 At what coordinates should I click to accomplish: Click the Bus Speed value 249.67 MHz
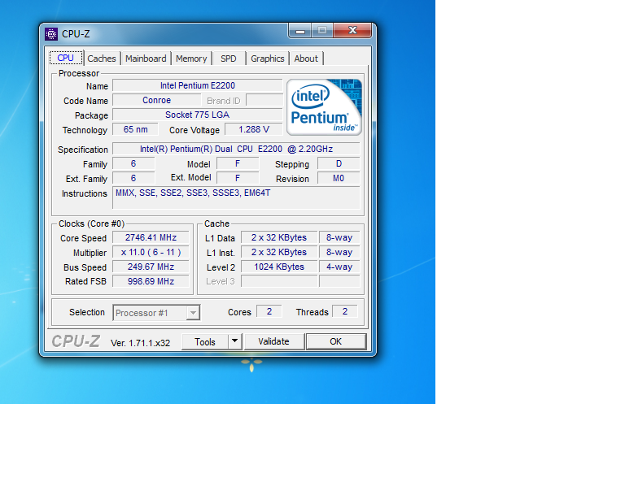point(151,267)
